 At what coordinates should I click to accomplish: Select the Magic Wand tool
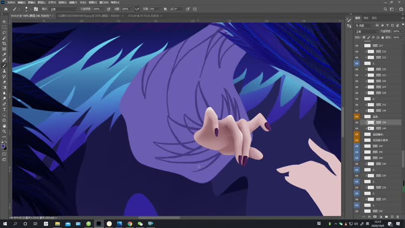(x=4, y=38)
